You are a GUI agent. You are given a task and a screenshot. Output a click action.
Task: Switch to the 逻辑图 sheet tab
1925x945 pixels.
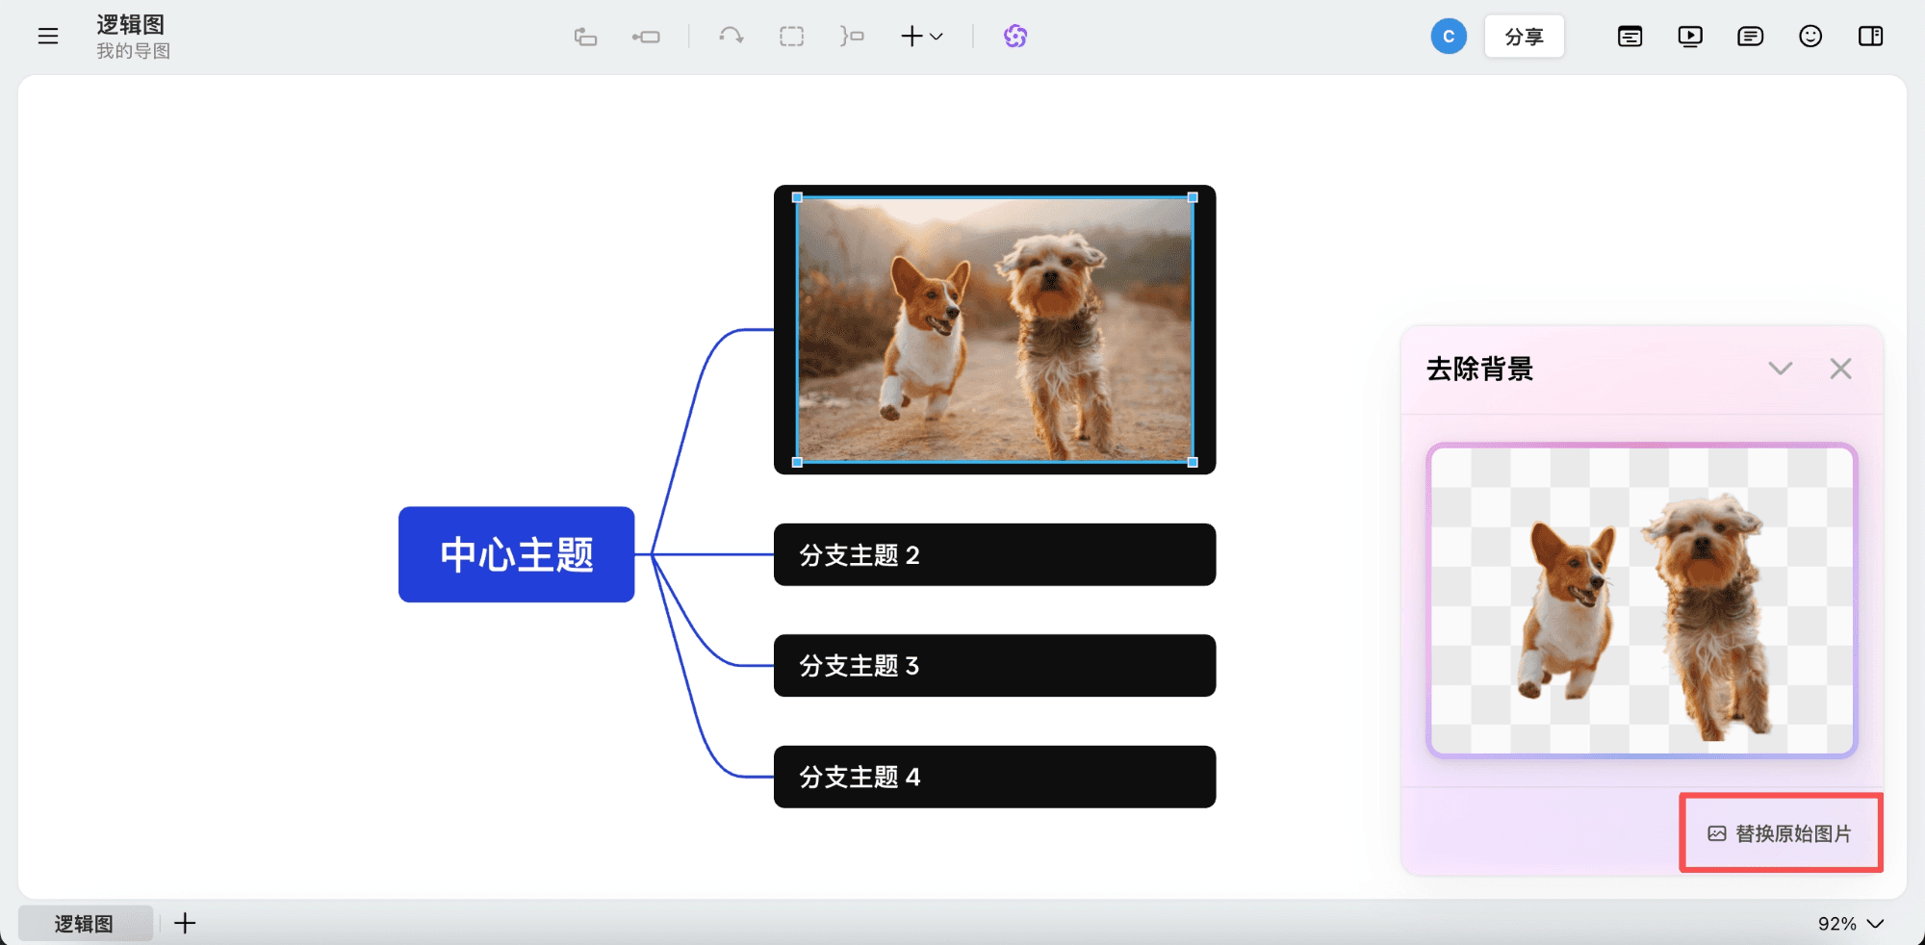click(x=85, y=923)
